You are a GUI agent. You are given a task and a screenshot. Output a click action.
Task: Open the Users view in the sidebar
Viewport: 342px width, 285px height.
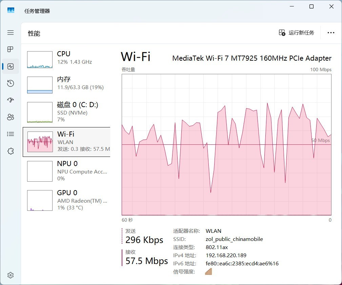10,117
